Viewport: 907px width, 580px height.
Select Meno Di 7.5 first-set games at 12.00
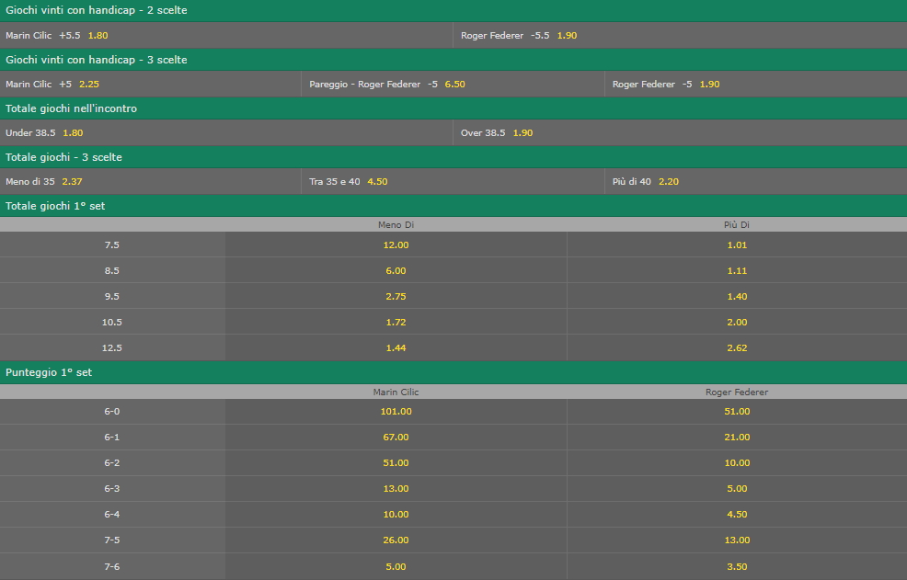(x=396, y=245)
